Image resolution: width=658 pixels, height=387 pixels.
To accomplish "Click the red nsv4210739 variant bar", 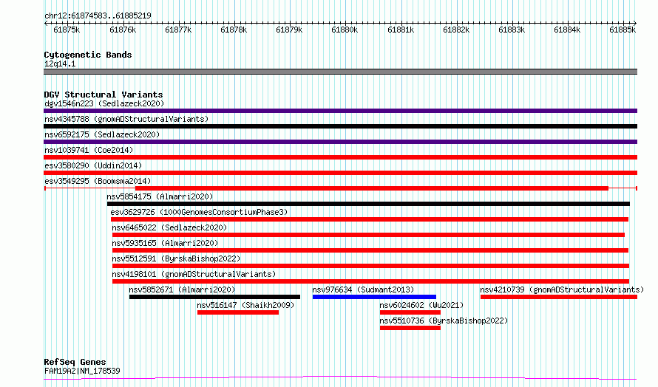I will coord(559,297).
